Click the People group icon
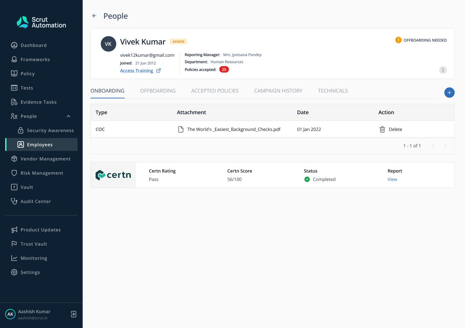The width and height of the screenshot is (465, 328). pos(14,116)
